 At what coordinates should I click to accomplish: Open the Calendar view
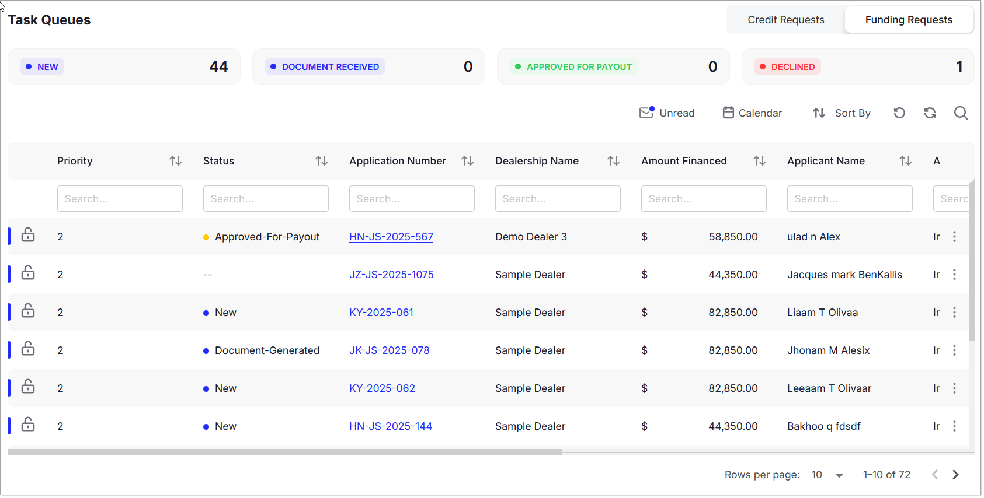coord(752,113)
